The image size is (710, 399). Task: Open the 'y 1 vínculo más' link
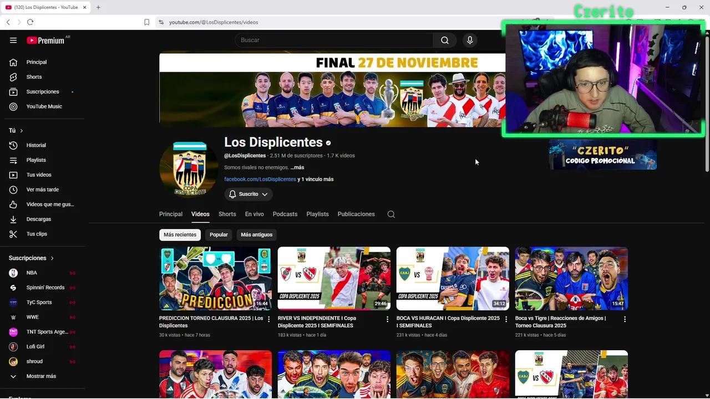coord(316,180)
